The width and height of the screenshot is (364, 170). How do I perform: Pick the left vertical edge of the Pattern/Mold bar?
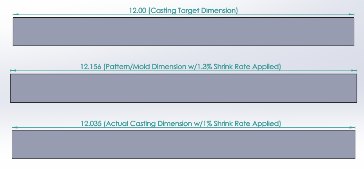tap(10, 88)
